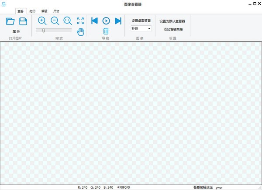This screenshot has width=262, height=190.
Task: Select the hand pan tool
Action: pos(80,31)
